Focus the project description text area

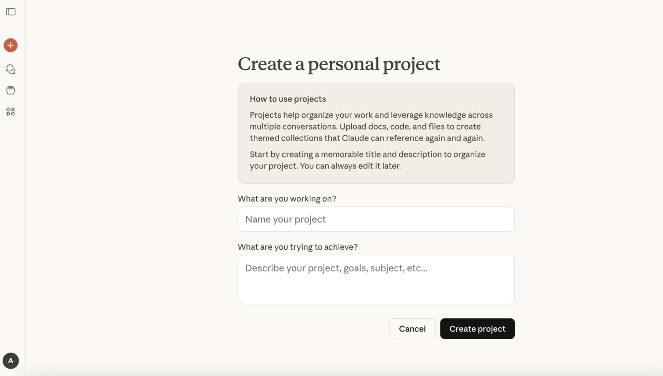tap(376, 279)
